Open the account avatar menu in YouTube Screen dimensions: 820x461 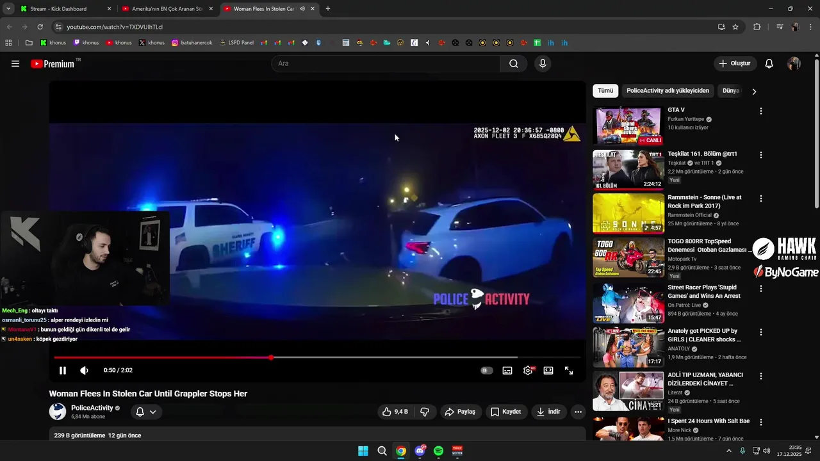tap(794, 63)
